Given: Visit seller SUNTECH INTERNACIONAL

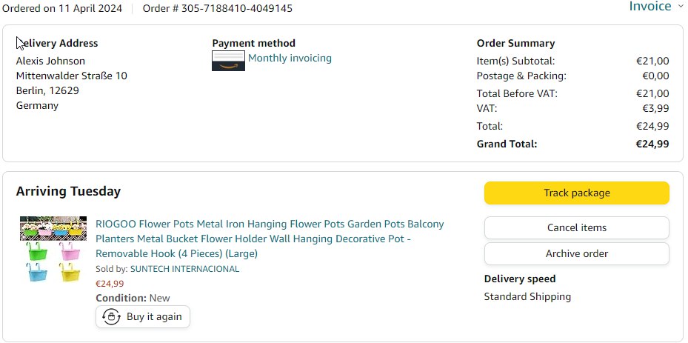Looking at the screenshot, I should [x=187, y=269].
